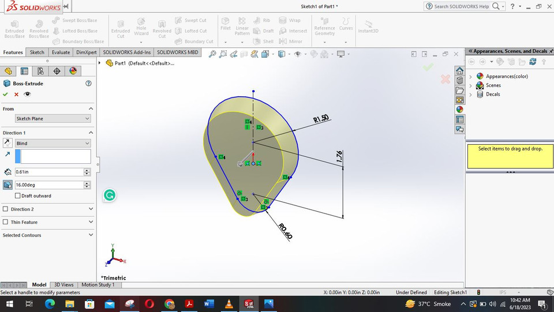
Task: Open Boss-Extrude help question mark
Action: pyautogui.click(x=88, y=83)
